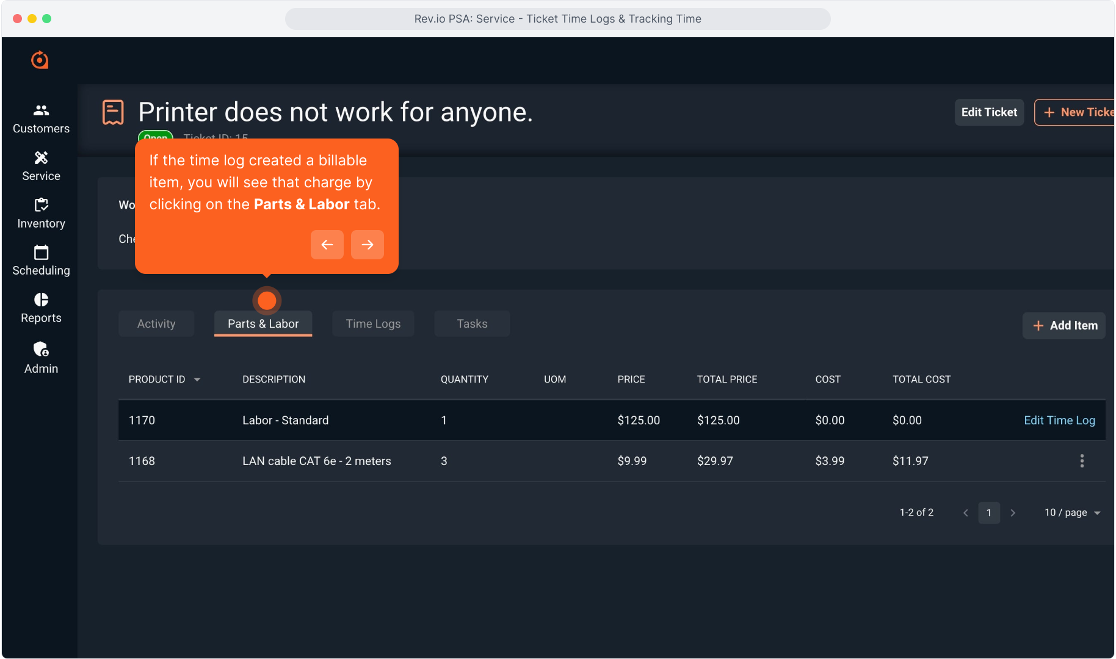
Task: Click the Rev.io logo icon
Action: point(40,60)
